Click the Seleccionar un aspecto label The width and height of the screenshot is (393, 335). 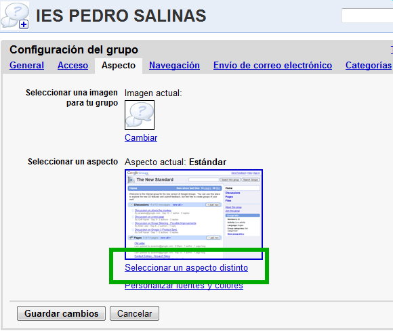click(x=73, y=162)
